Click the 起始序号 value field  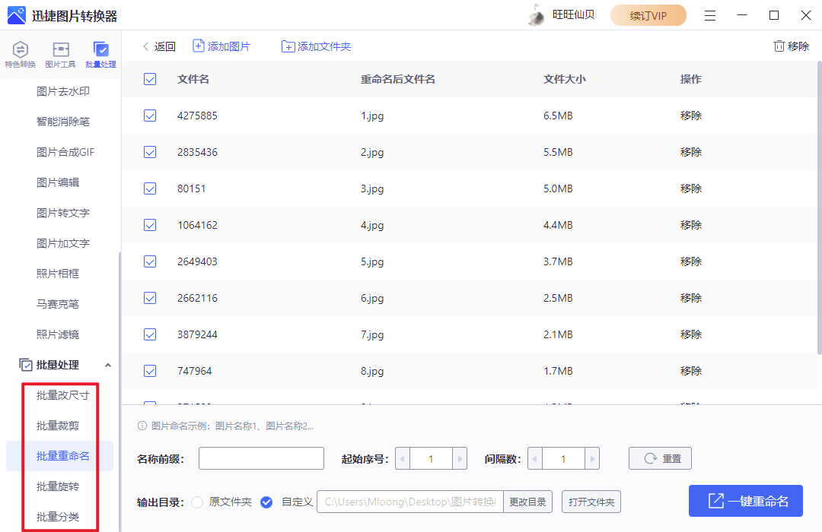[x=431, y=459]
